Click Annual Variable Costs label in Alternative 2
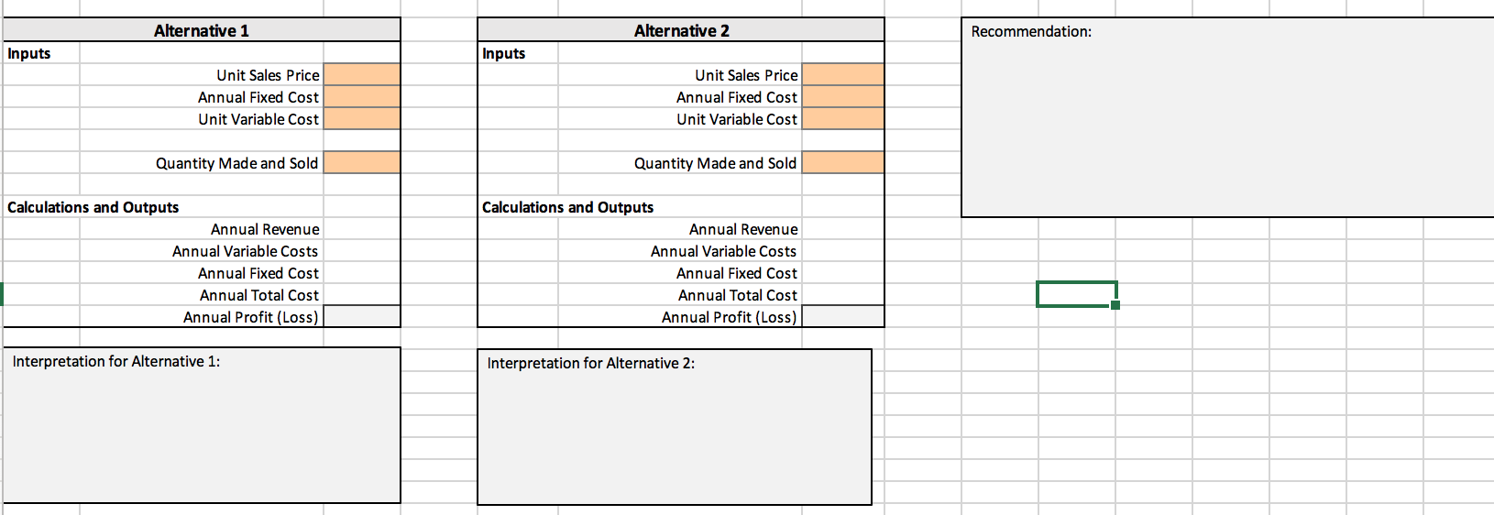 click(723, 251)
